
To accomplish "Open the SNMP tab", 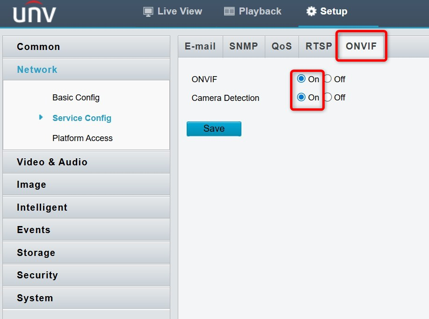I will tap(243, 46).
